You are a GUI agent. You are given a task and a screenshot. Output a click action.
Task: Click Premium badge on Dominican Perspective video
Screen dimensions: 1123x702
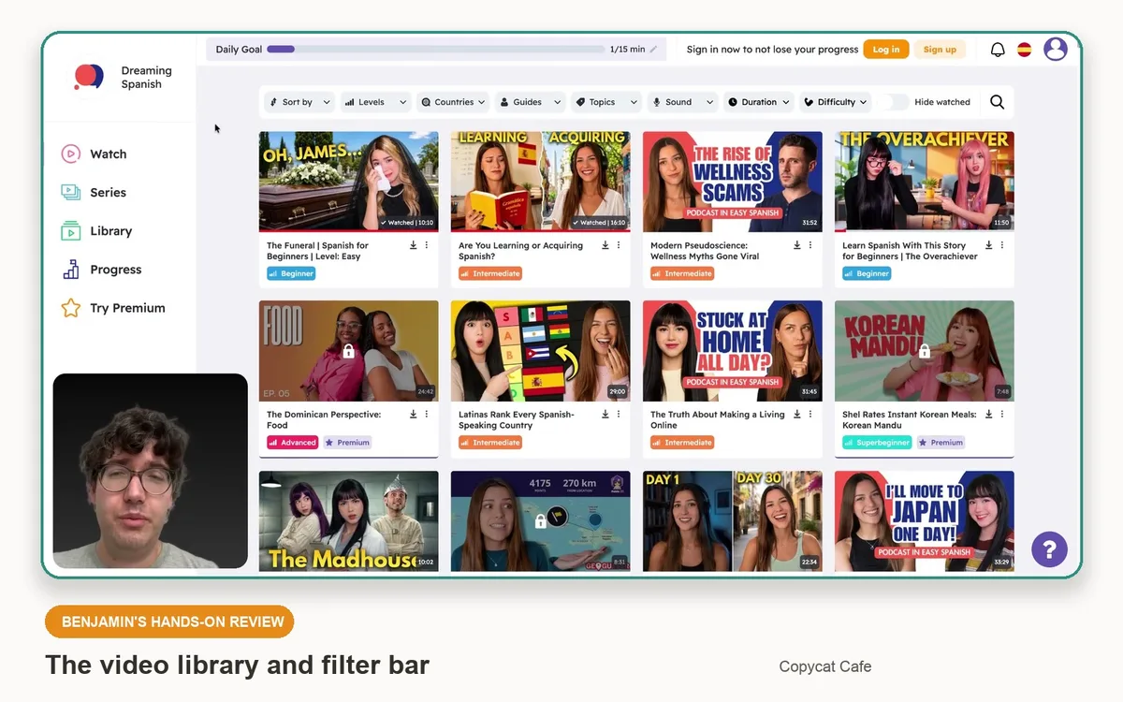tap(347, 442)
